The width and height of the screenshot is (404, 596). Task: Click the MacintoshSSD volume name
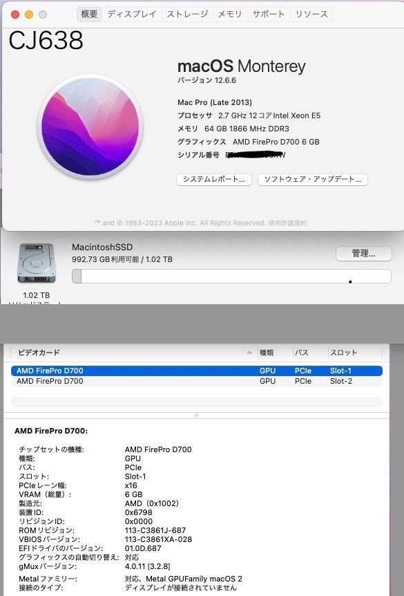point(102,247)
